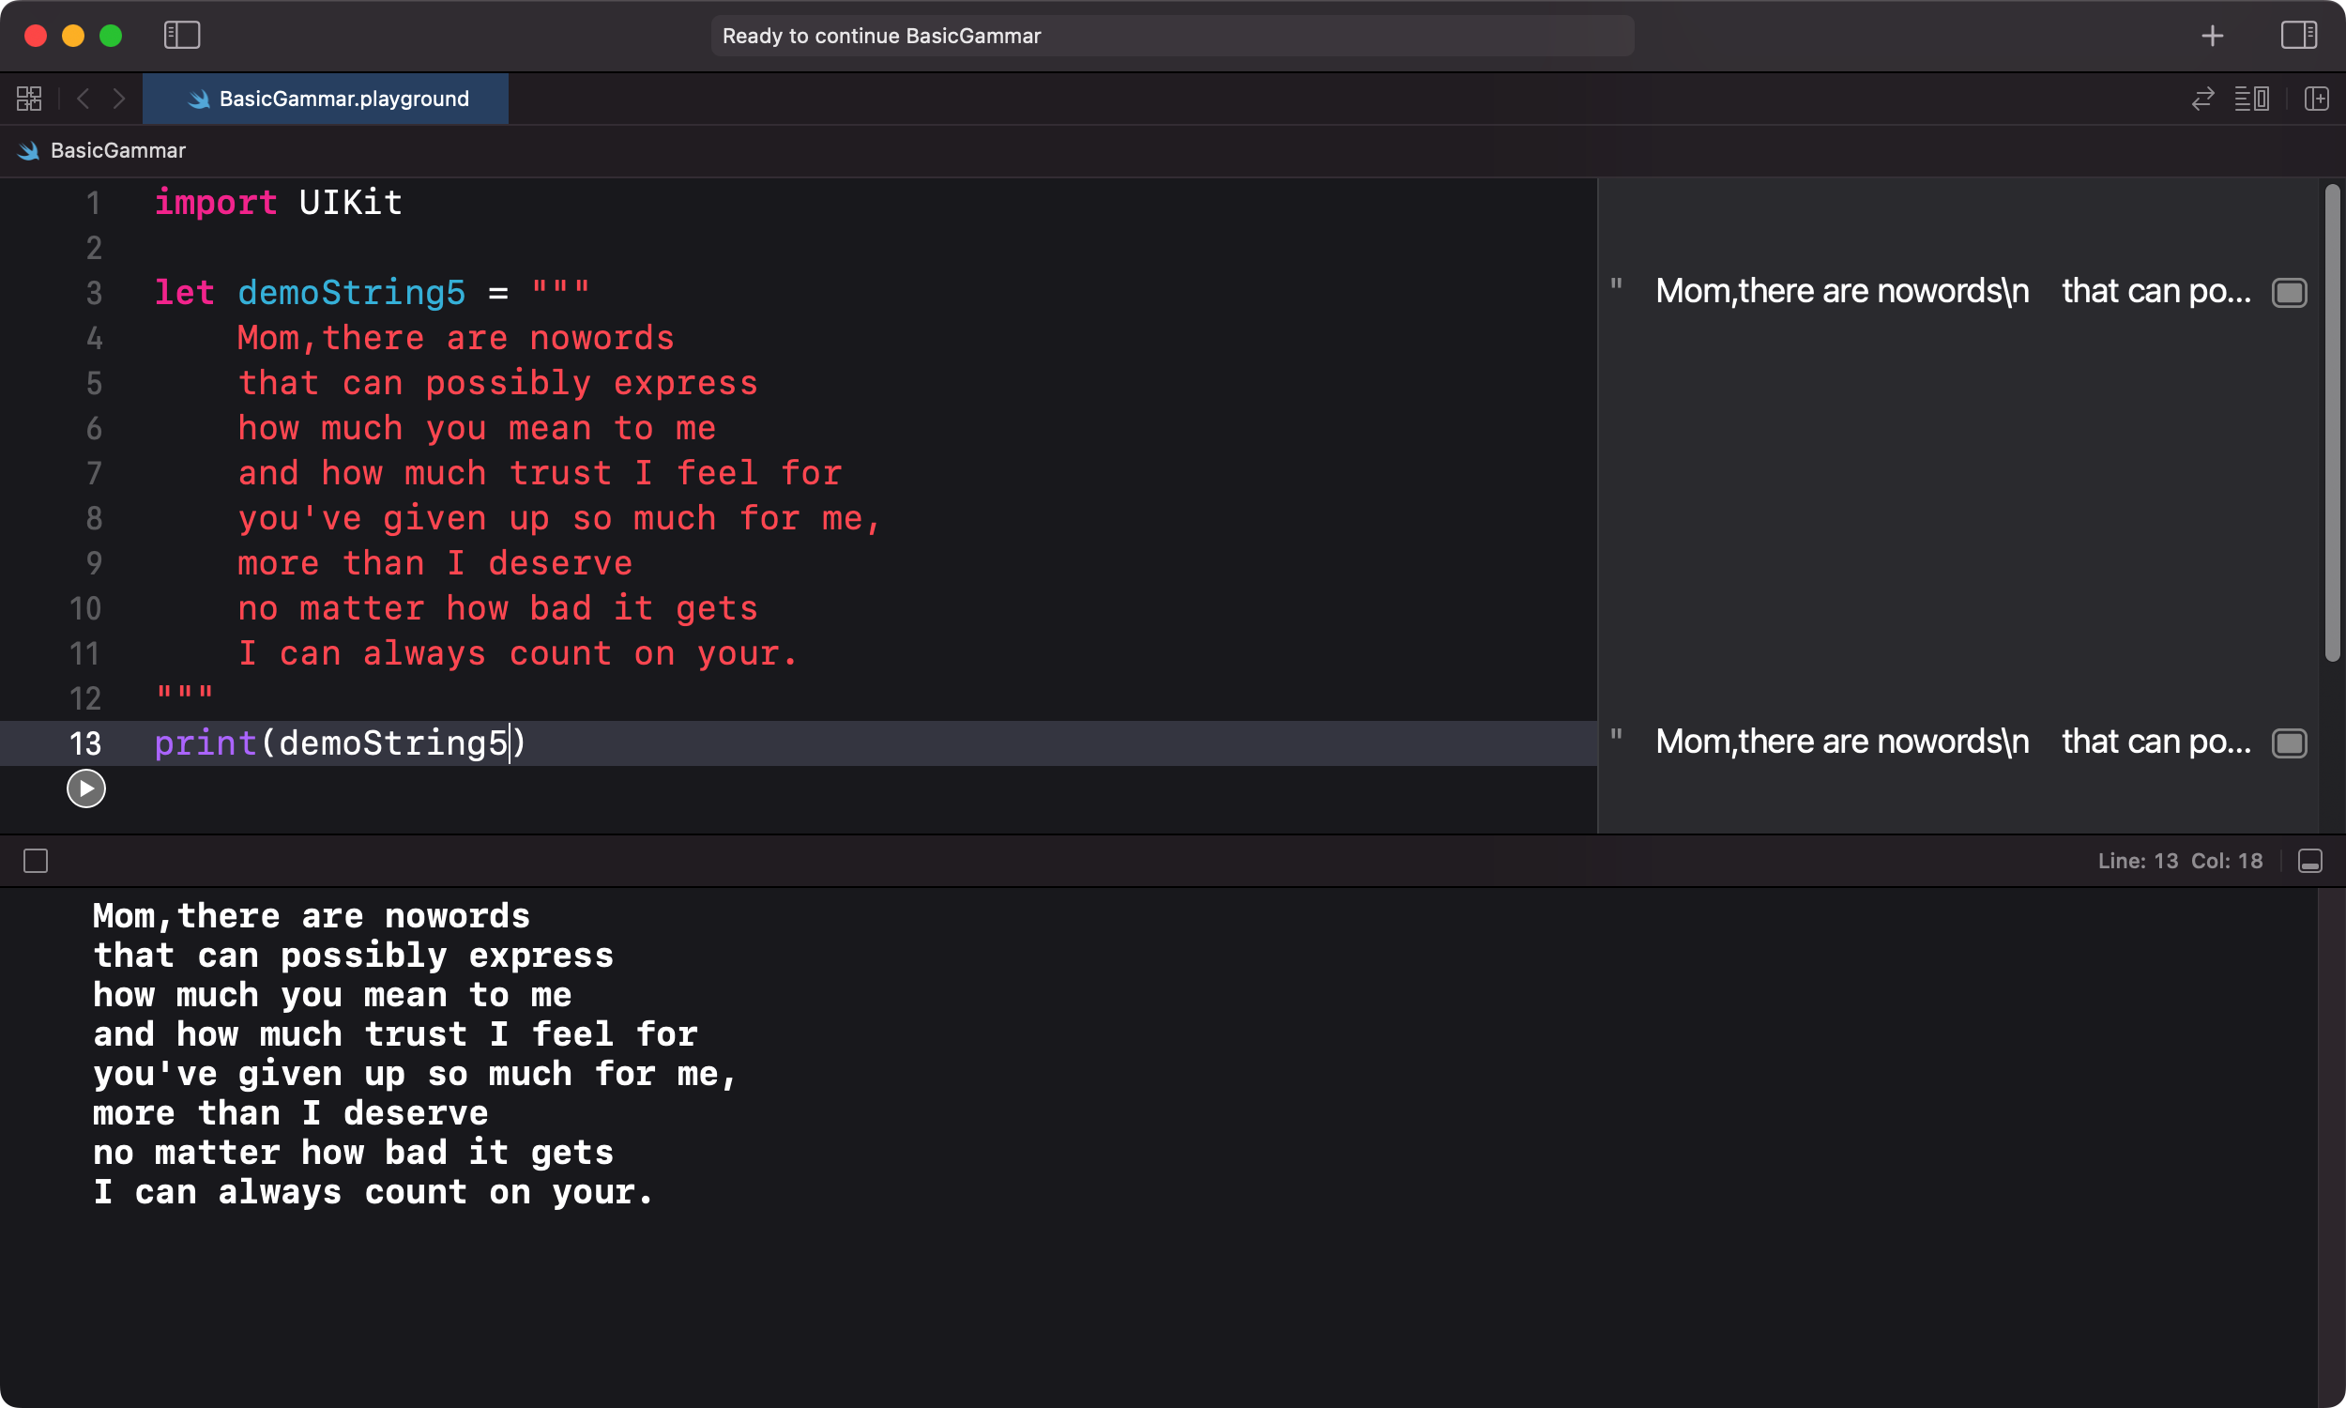2346x1408 pixels.
Task: Run the playground with the play button
Action: click(86, 788)
